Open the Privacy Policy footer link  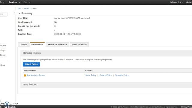tap(187, 107)
